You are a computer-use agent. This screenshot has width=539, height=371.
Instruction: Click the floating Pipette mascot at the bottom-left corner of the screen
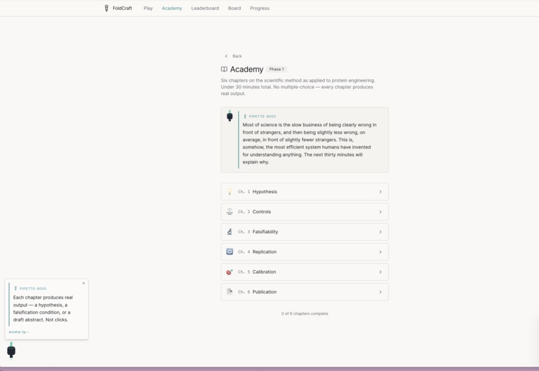point(11,350)
